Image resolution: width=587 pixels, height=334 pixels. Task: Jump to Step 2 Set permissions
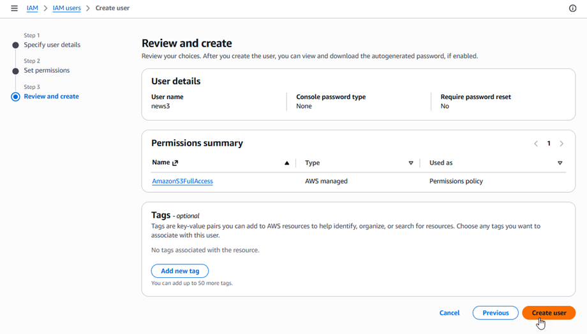(x=47, y=70)
